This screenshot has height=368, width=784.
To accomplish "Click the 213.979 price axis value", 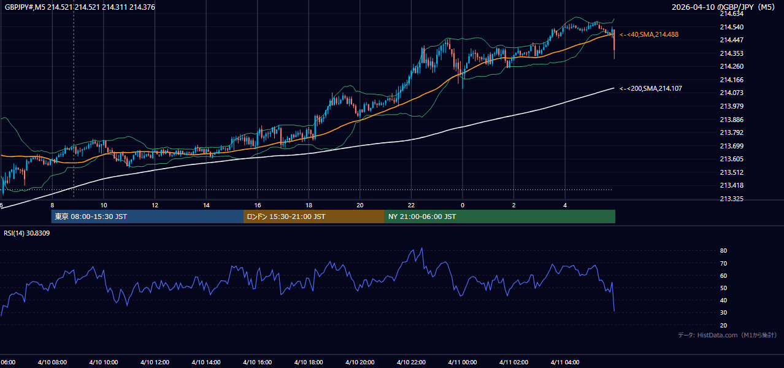I will pos(731,106).
